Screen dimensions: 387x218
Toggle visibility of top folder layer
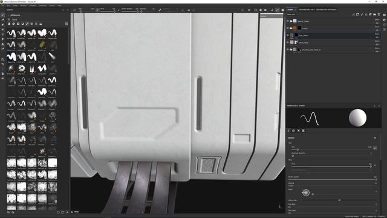(x=288, y=21)
